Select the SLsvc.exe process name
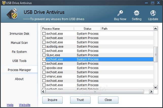Image resolution: width=163 pixels, height=108 pixels. [53, 55]
